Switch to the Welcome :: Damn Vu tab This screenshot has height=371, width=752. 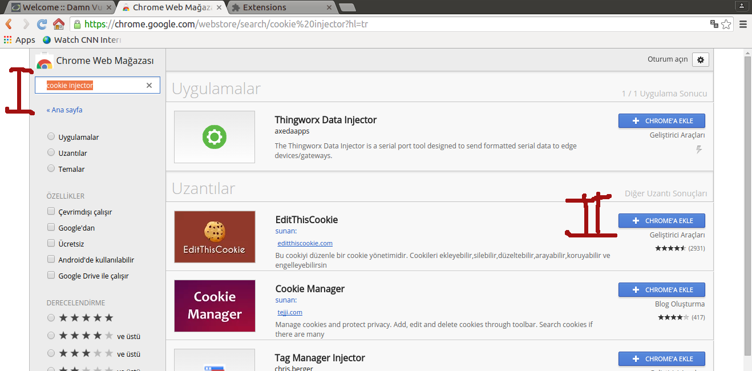click(x=60, y=7)
